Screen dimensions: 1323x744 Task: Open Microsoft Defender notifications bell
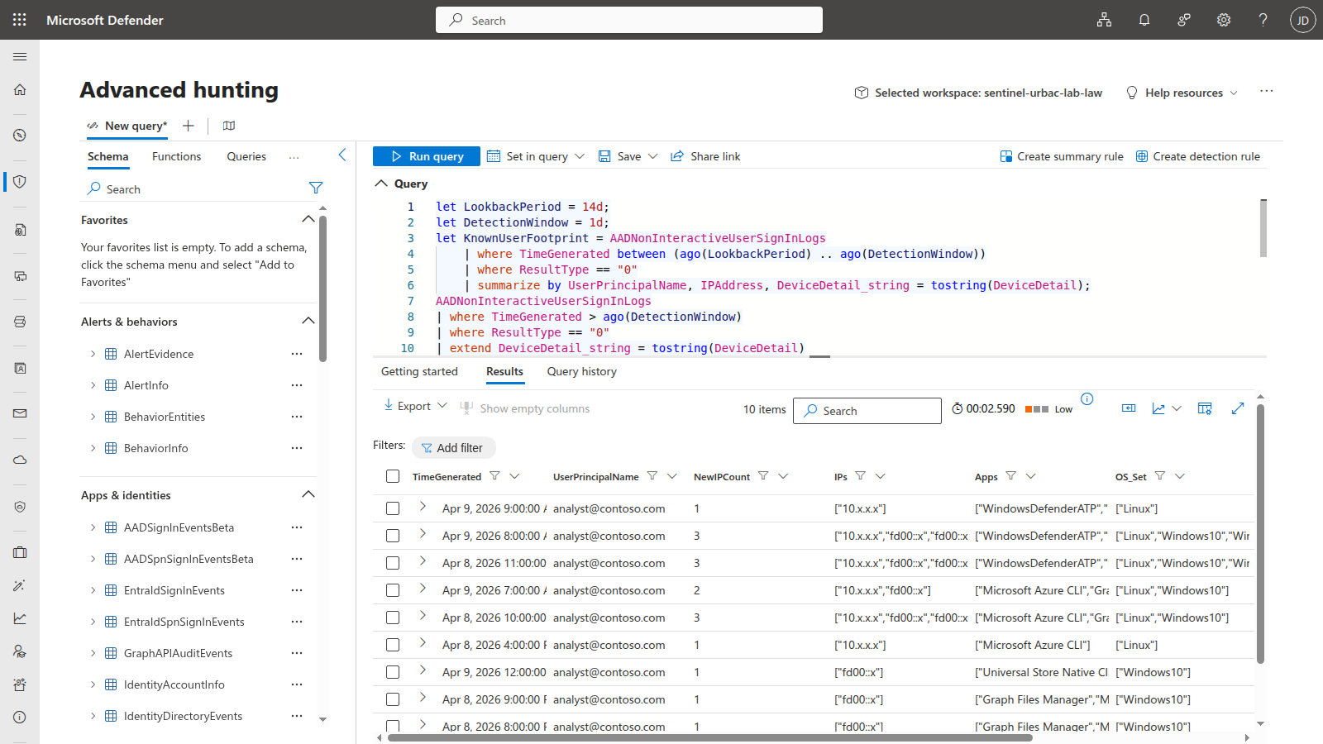pyautogui.click(x=1144, y=20)
